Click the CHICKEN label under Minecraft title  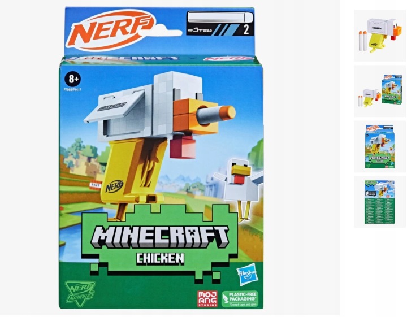click(160, 258)
